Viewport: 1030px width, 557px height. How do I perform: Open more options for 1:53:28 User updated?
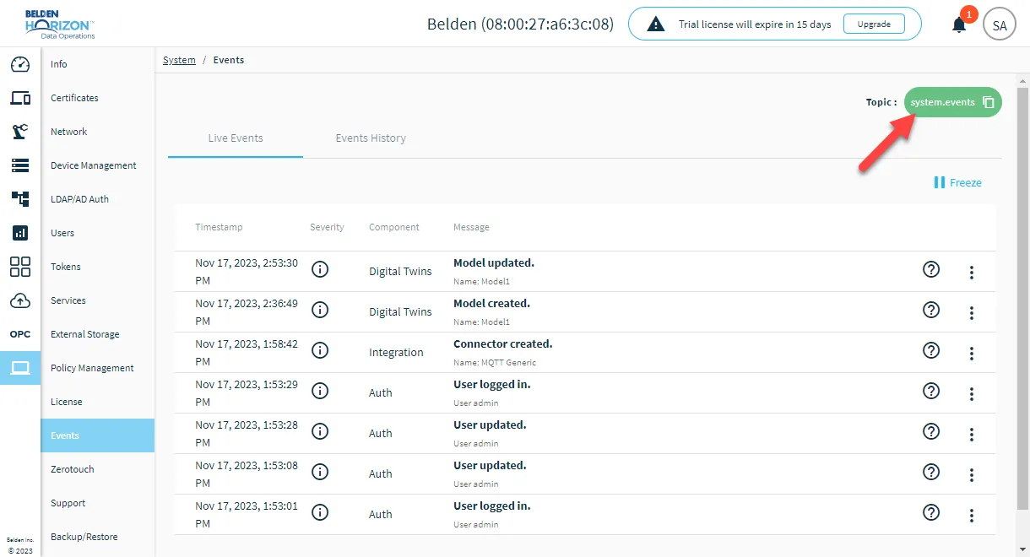pyautogui.click(x=972, y=435)
